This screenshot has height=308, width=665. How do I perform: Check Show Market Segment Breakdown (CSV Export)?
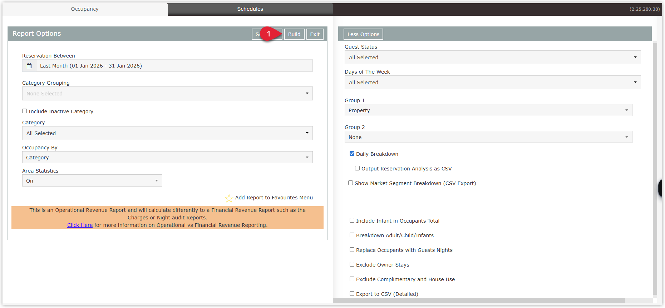point(350,183)
